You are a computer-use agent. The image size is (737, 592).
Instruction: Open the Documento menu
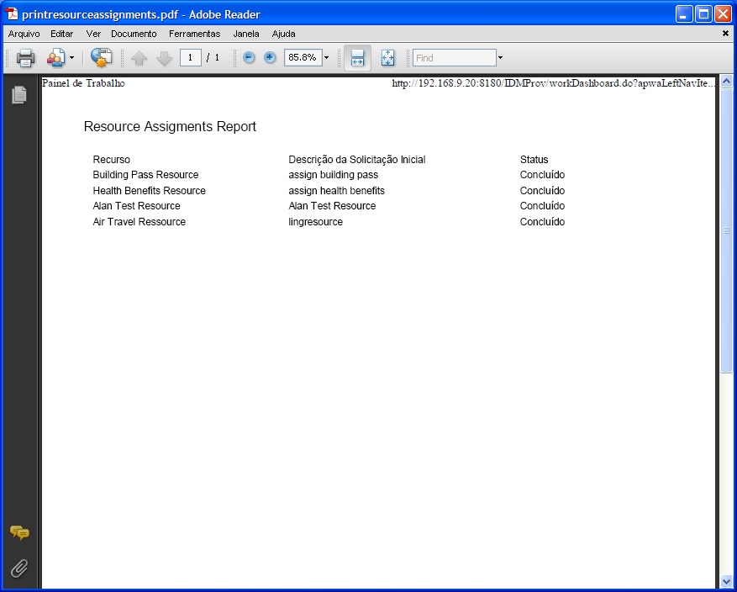pyautogui.click(x=134, y=34)
